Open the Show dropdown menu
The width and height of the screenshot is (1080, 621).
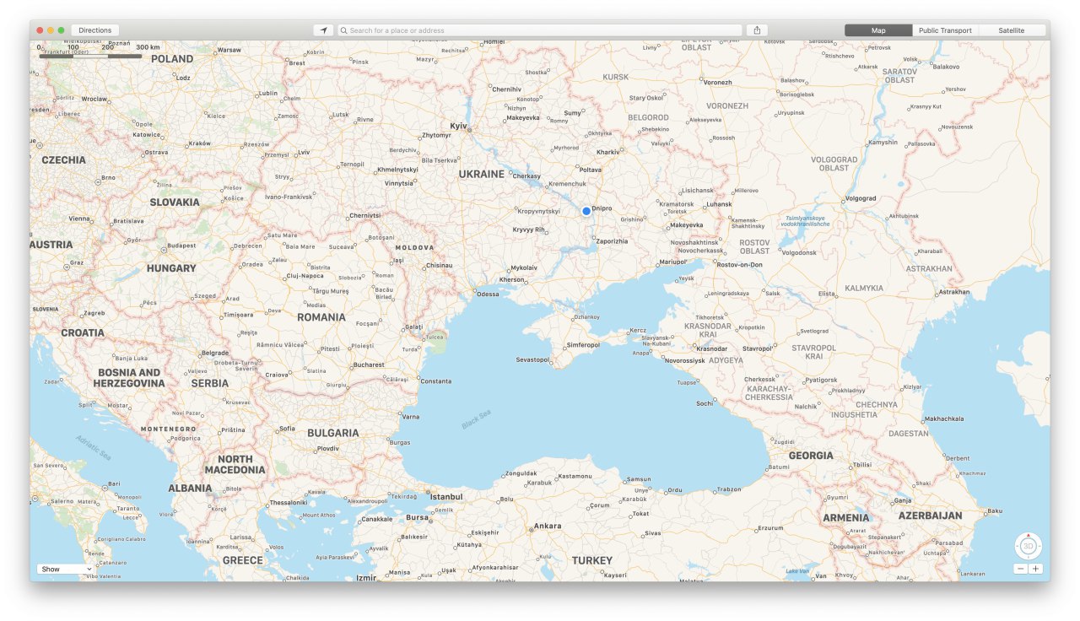click(x=65, y=569)
